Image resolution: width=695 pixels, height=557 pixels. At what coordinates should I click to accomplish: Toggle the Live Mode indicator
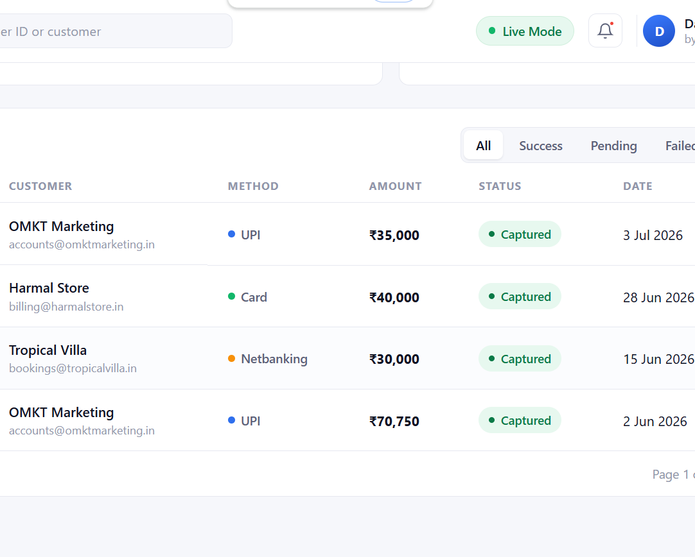tap(525, 31)
